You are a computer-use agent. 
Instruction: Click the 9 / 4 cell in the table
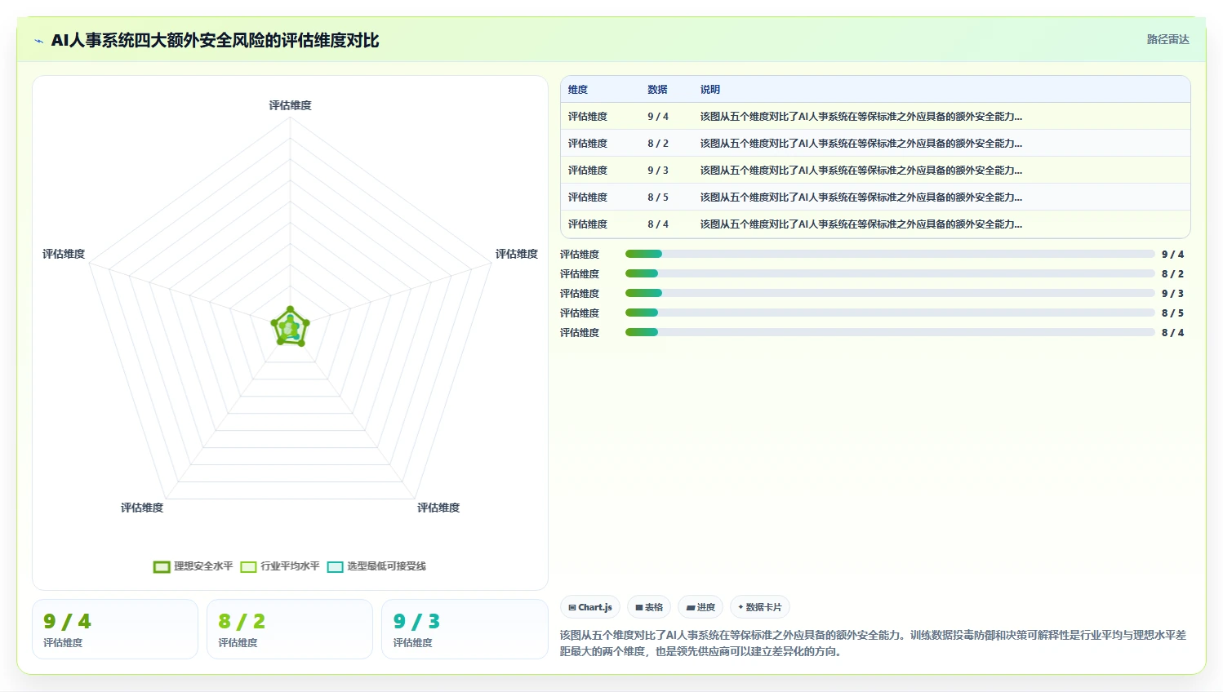tap(658, 117)
